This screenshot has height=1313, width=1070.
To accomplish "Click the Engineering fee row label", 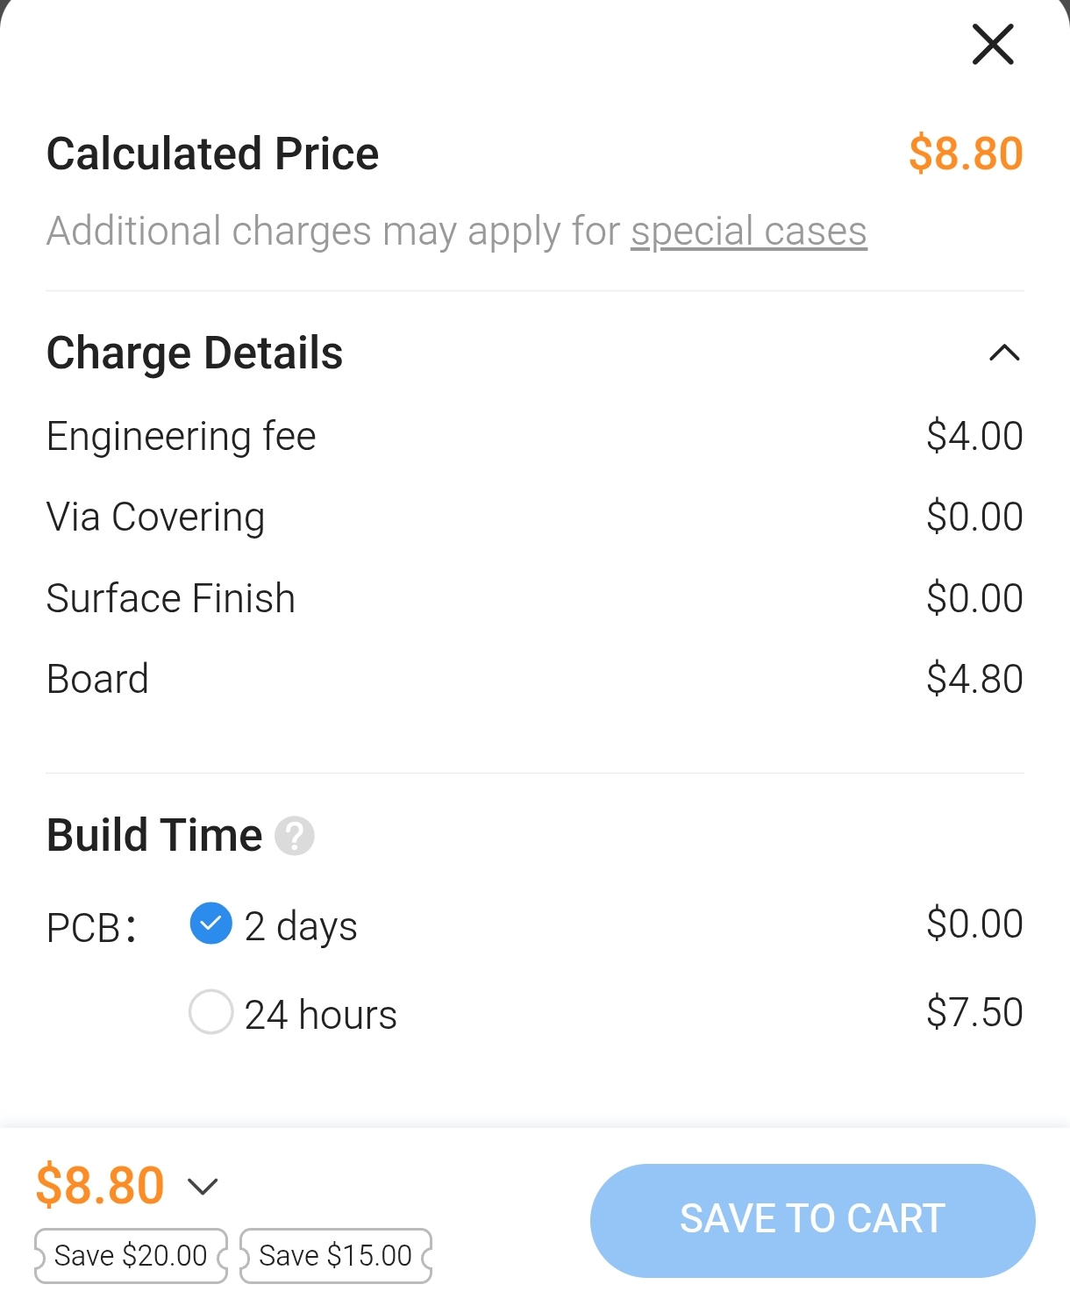I will [181, 437].
